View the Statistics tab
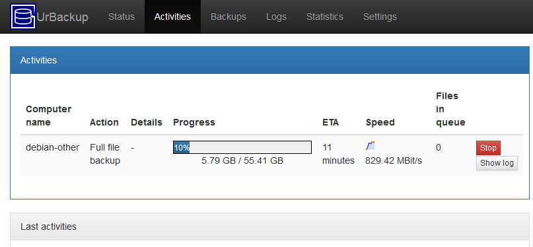533x247 pixels. [325, 17]
